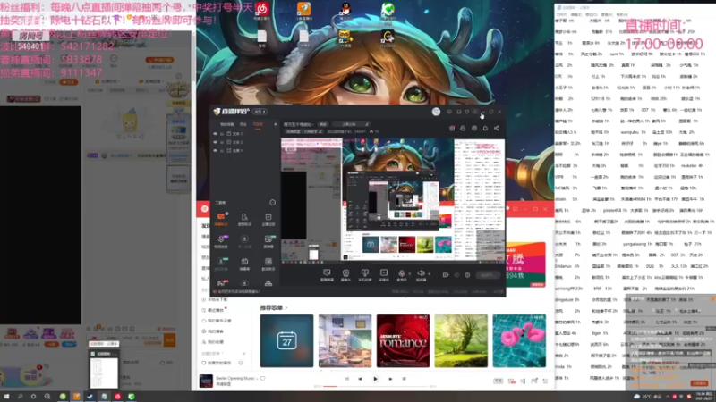Viewport: 716px width, 402px height.
Task: Add screen capture source in bottom bar
Action: tap(327, 275)
